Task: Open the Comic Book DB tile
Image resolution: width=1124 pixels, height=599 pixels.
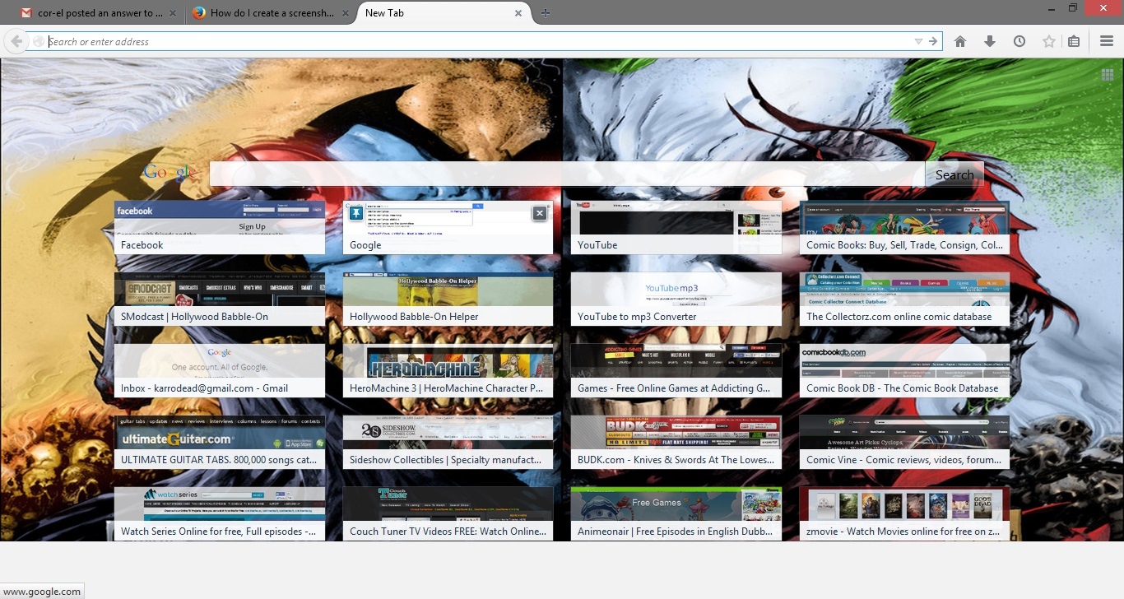Action: point(904,370)
